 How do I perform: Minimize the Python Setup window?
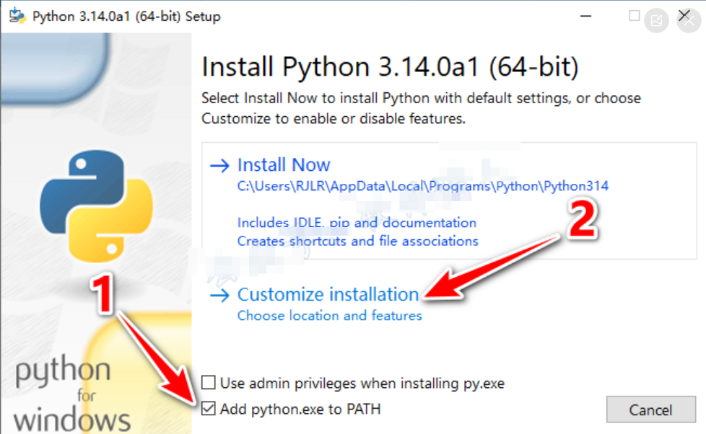coord(585,16)
